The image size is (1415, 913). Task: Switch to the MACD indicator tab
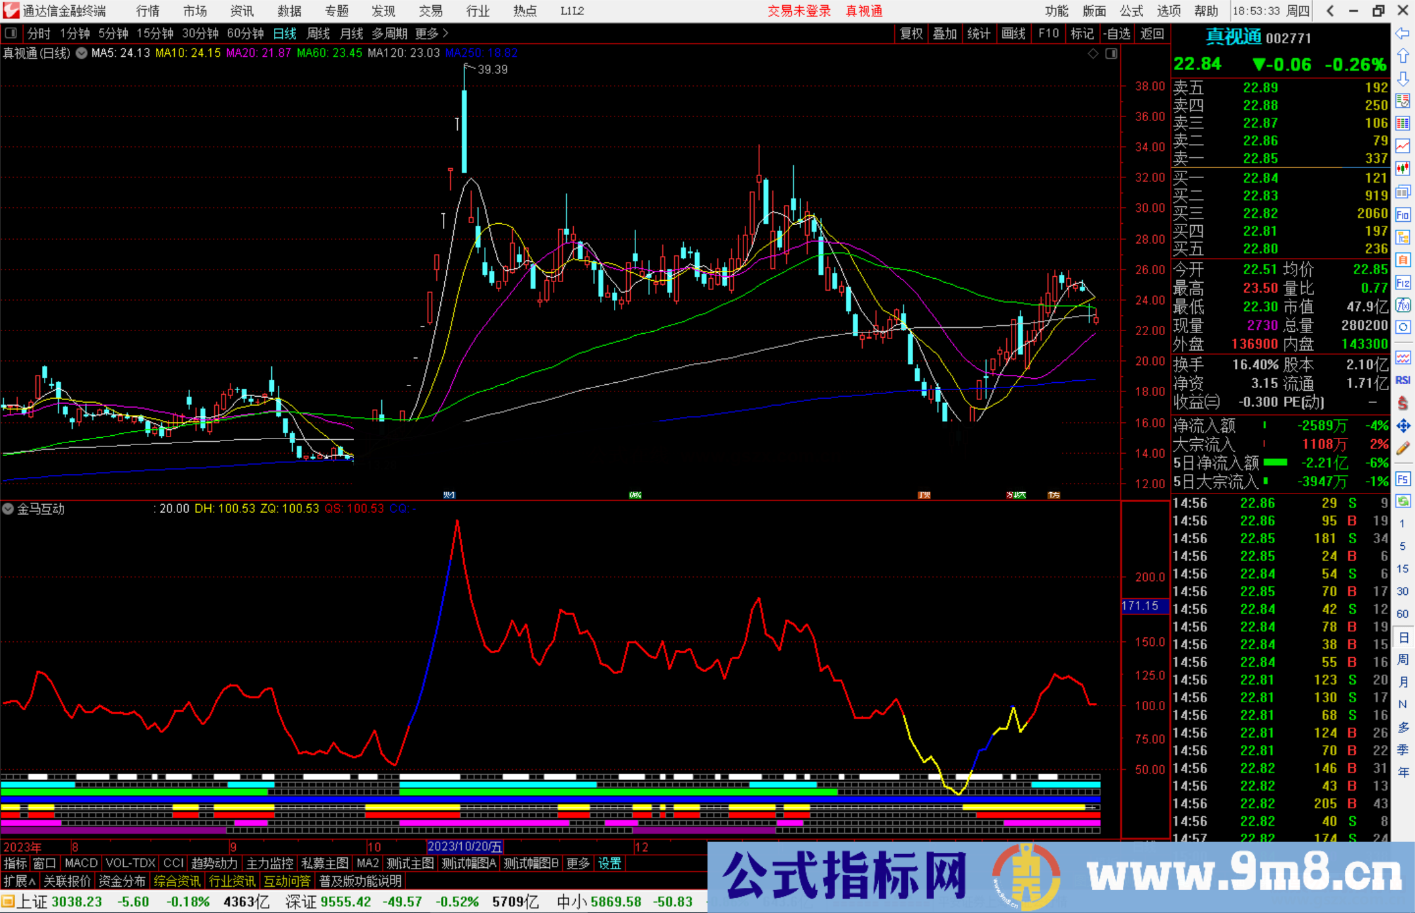coord(80,863)
